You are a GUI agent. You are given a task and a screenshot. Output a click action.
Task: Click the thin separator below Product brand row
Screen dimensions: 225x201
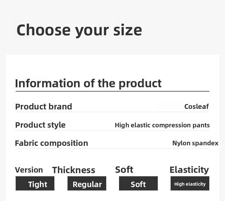(112, 112)
